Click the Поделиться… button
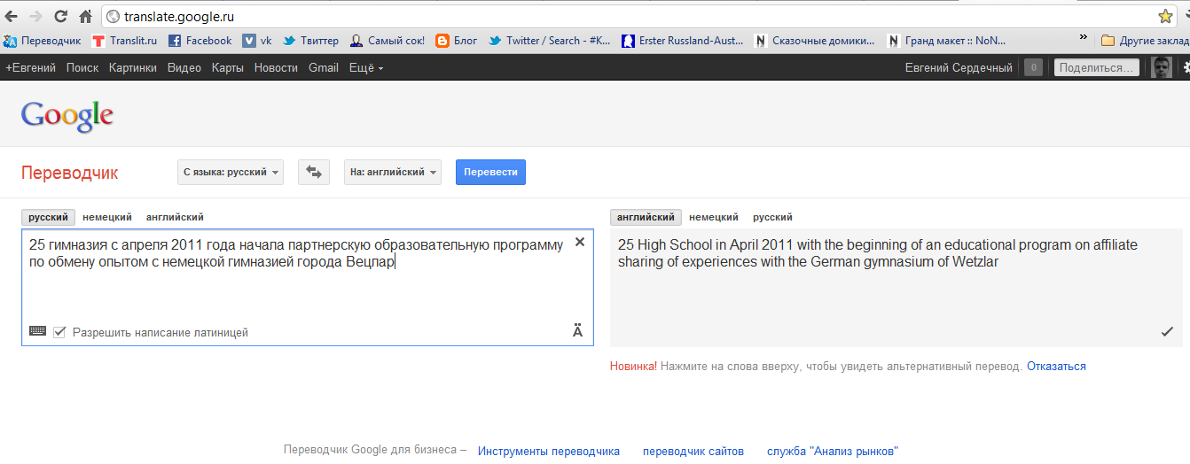This screenshot has width=1190, height=464. (1096, 67)
